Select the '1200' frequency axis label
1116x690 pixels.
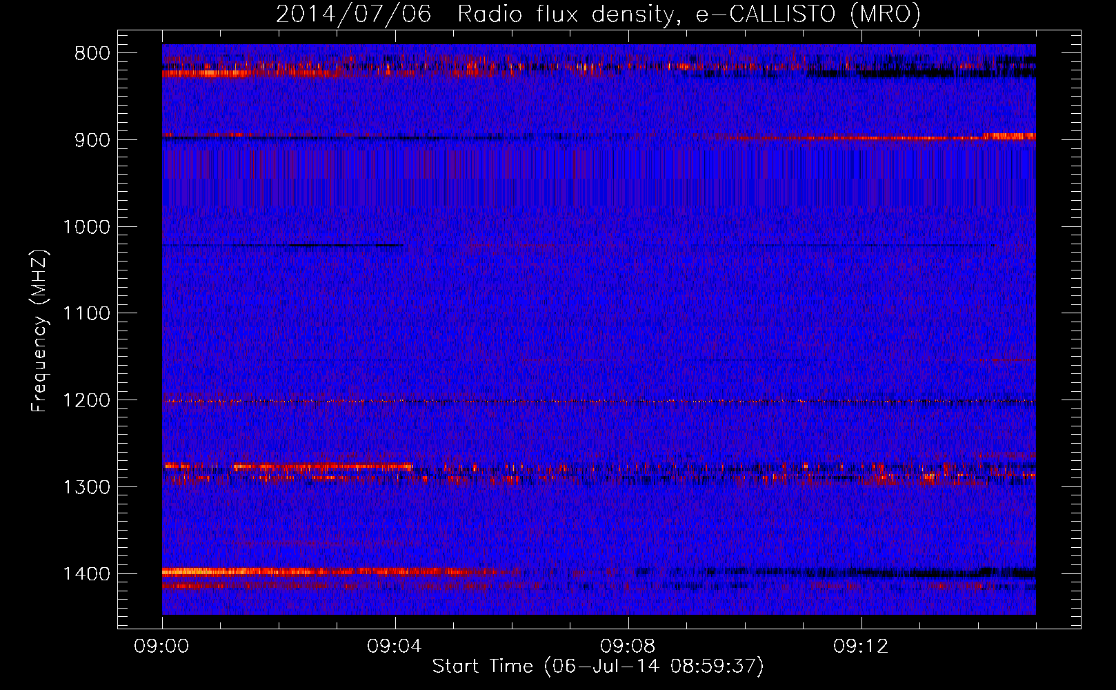(86, 401)
